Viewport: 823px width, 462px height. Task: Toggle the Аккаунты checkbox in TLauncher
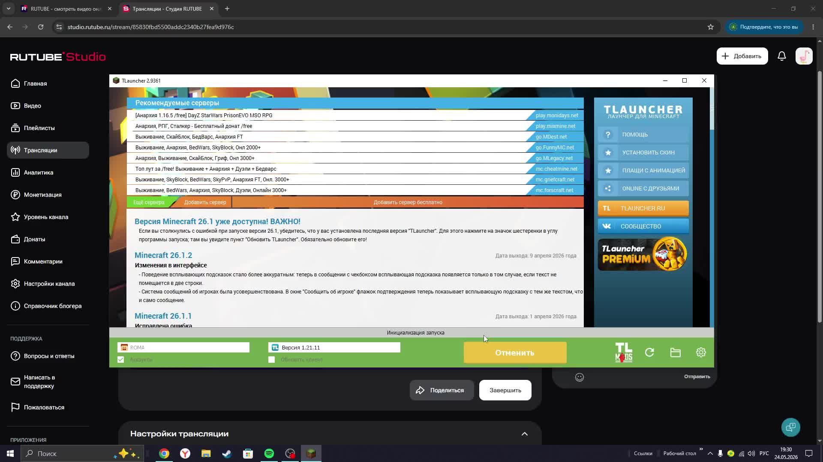pyautogui.click(x=120, y=360)
